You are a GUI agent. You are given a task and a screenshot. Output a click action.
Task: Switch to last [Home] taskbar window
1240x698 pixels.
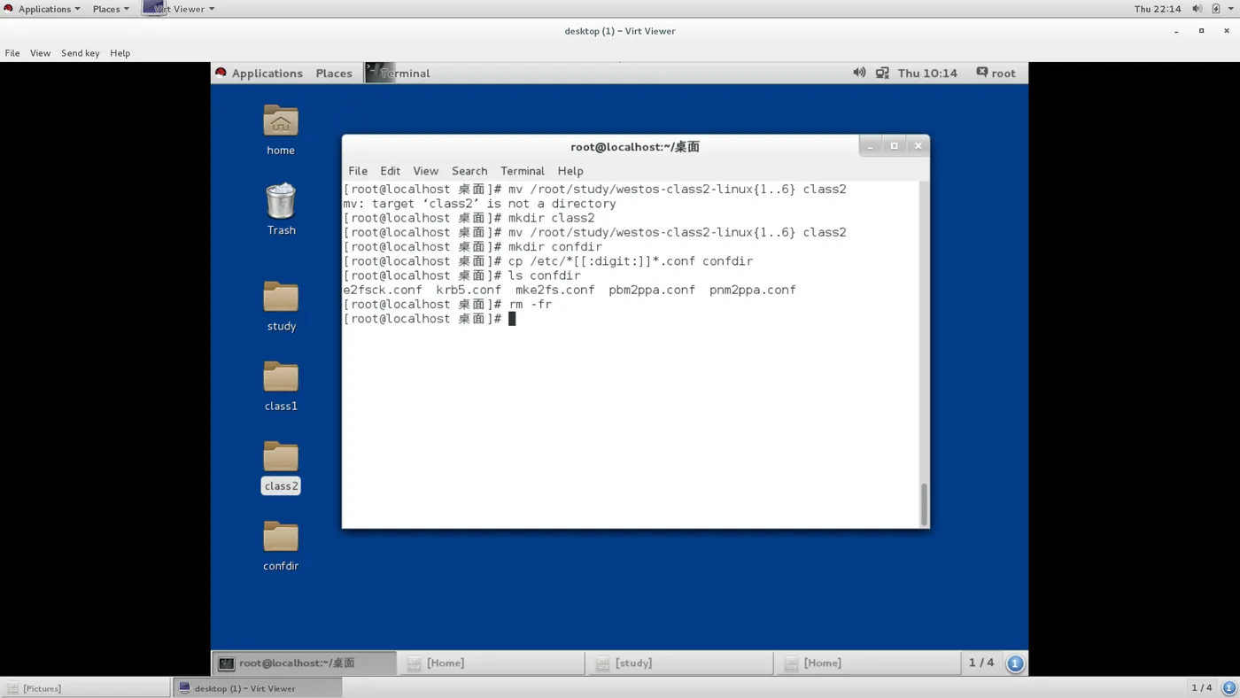click(x=868, y=663)
